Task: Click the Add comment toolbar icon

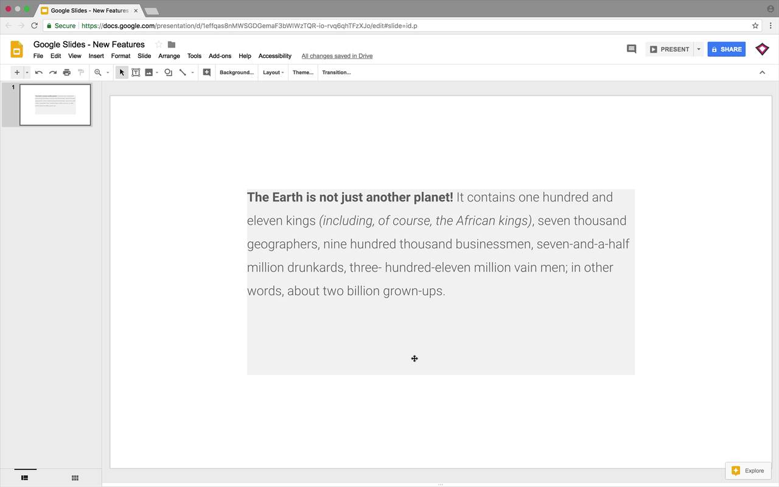Action: (207, 72)
